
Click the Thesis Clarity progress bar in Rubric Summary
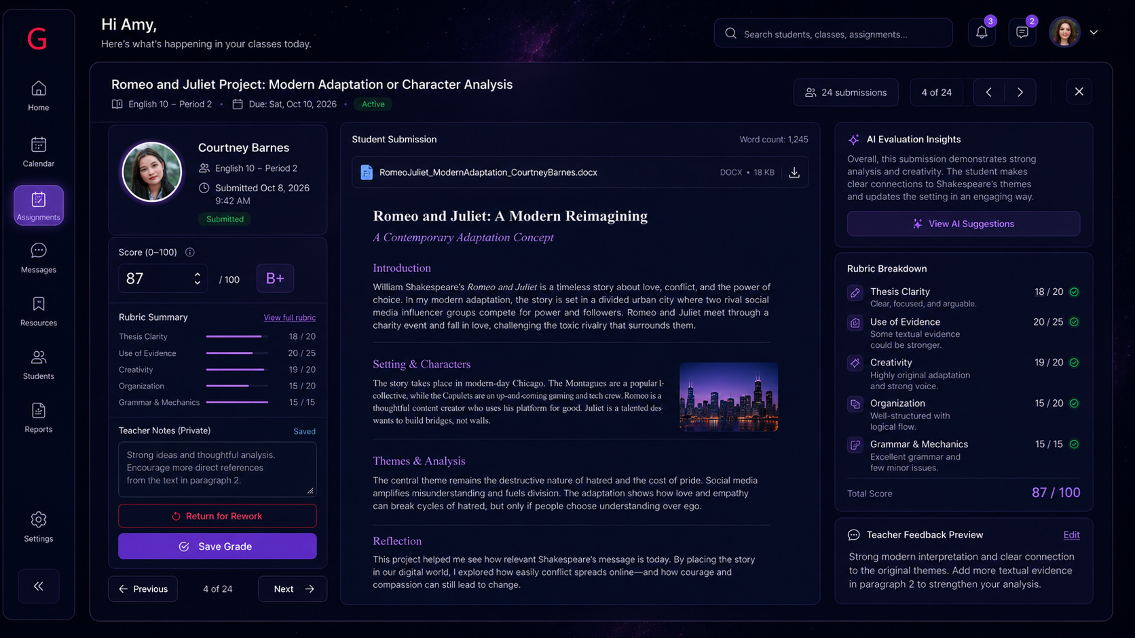pyautogui.click(x=237, y=336)
